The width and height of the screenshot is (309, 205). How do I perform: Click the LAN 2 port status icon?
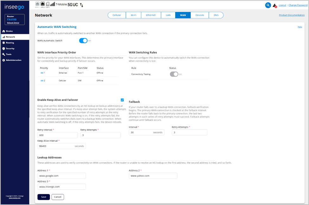(x=42, y=4)
